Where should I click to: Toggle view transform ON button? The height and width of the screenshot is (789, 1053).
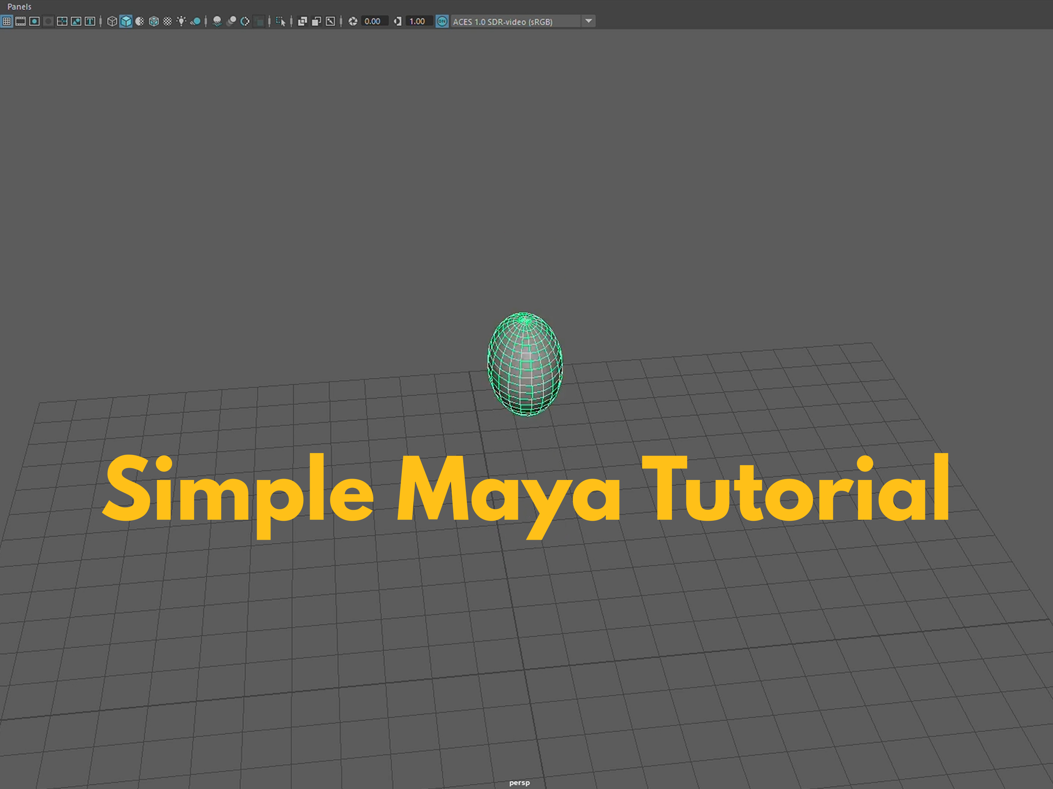[442, 21]
